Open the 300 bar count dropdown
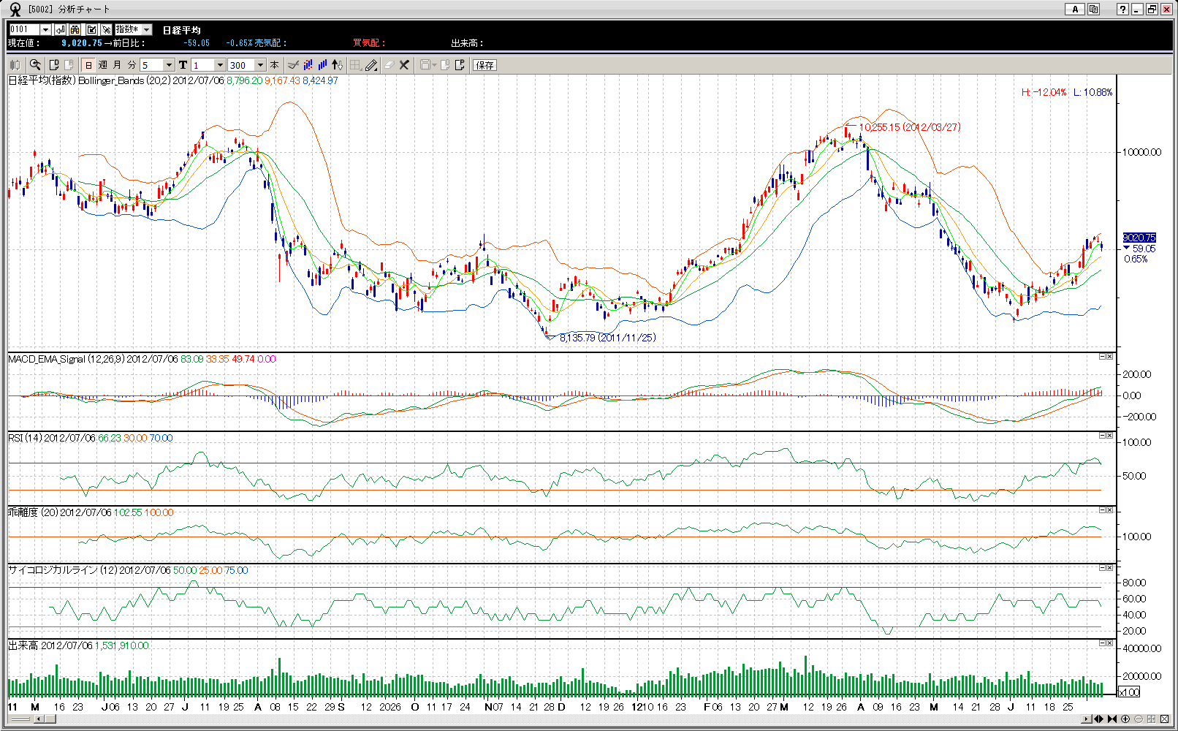Screen dimensions: 1178x731 coord(260,65)
